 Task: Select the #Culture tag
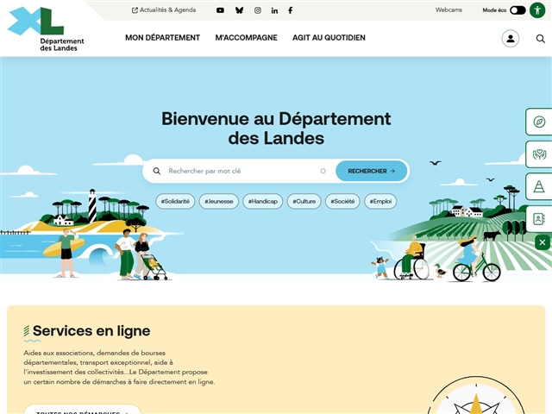(304, 201)
